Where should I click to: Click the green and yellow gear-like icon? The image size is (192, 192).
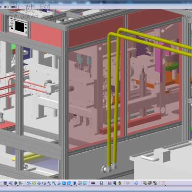tap(145, 183)
